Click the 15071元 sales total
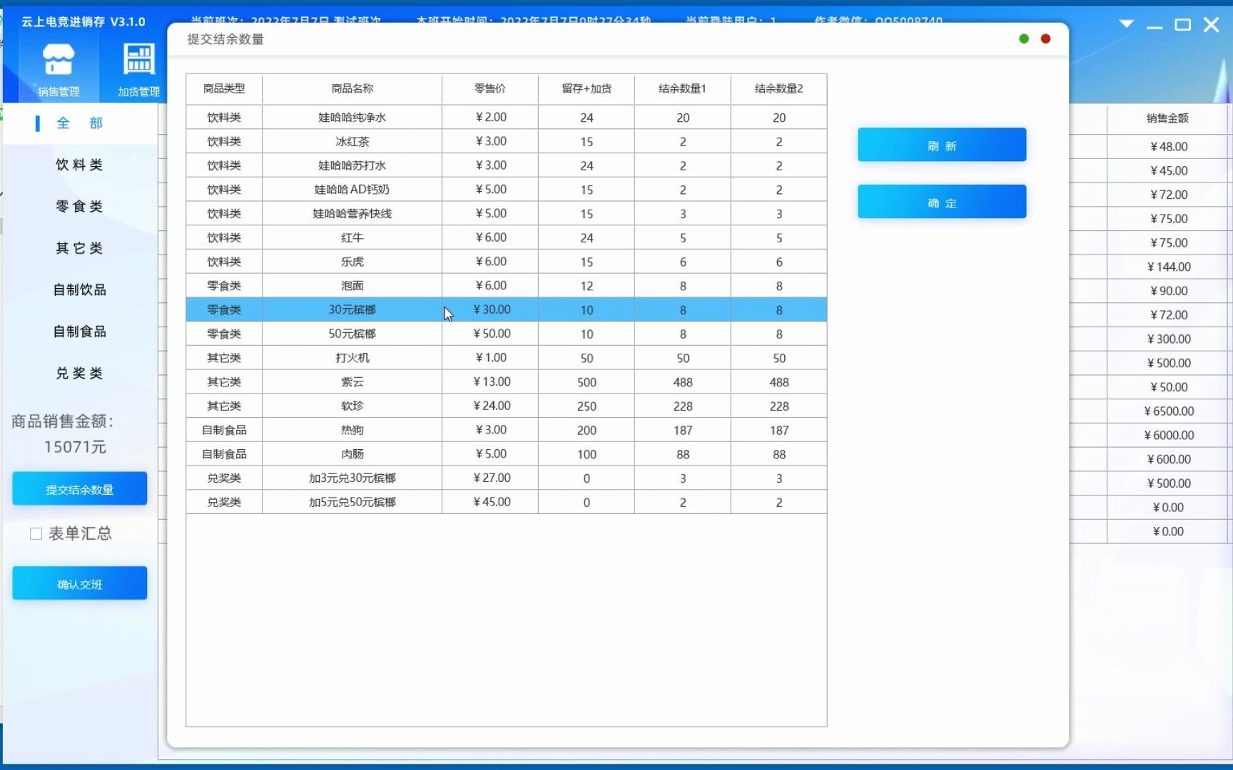This screenshot has width=1233, height=770. coord(75,447)
